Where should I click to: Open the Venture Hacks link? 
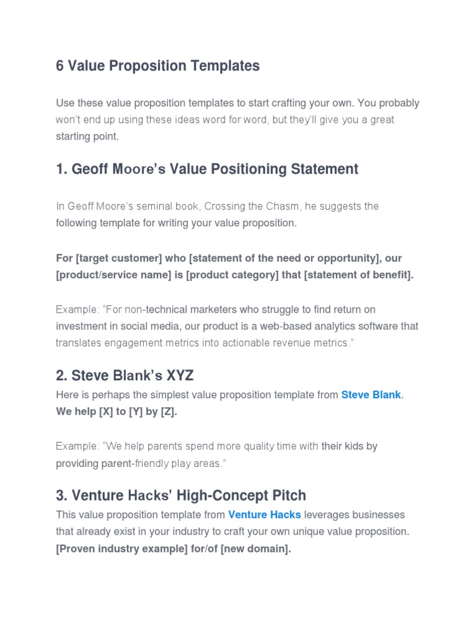pos(265,515)
